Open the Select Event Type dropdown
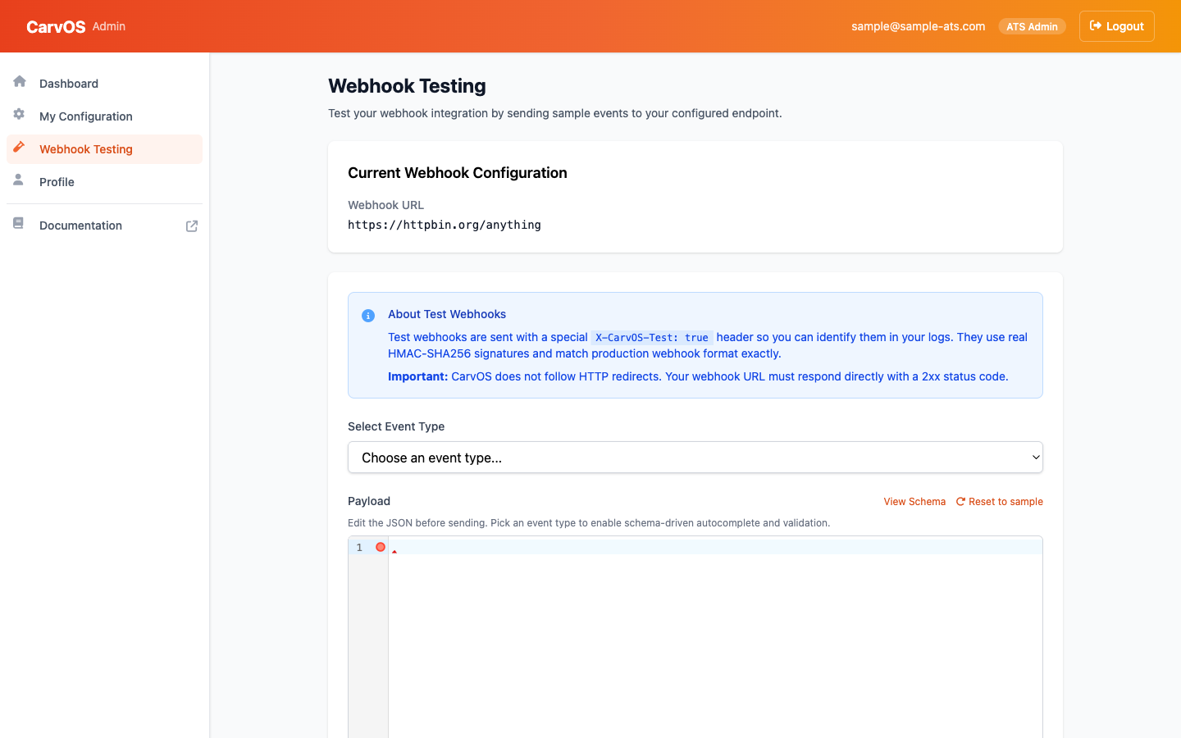Image resolution: width=1181 pixels, height=738 pixels. [x=695, y=458]
